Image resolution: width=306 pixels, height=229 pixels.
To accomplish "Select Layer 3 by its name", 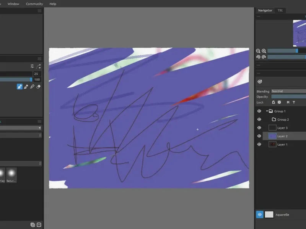I will pos(282,128).
